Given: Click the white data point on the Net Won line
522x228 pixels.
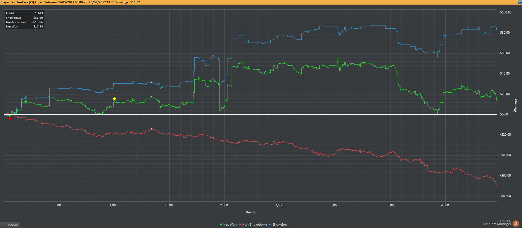Looking at the screenshot, I should (x=152, y=96).
